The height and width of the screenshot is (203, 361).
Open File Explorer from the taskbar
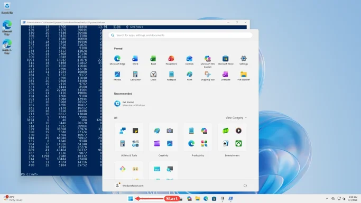tap(198, 198)
